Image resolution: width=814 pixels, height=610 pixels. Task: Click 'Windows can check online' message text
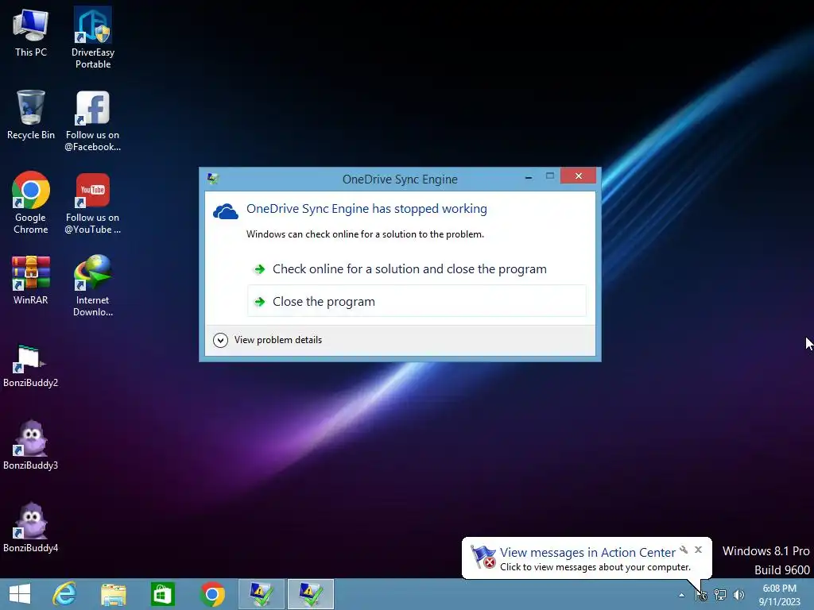click(x=365, y=234)
